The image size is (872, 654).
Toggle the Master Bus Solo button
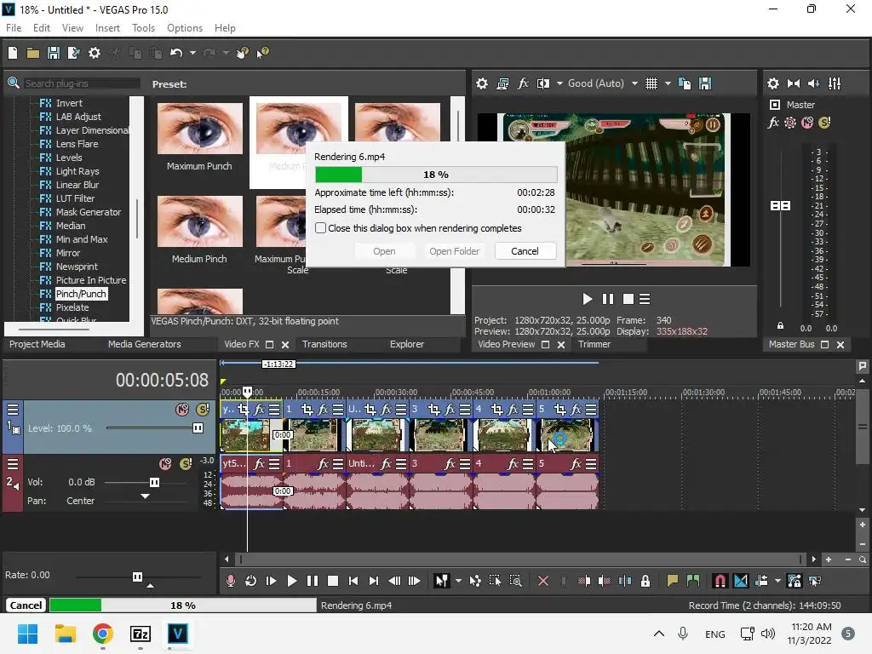coord(824,123)
